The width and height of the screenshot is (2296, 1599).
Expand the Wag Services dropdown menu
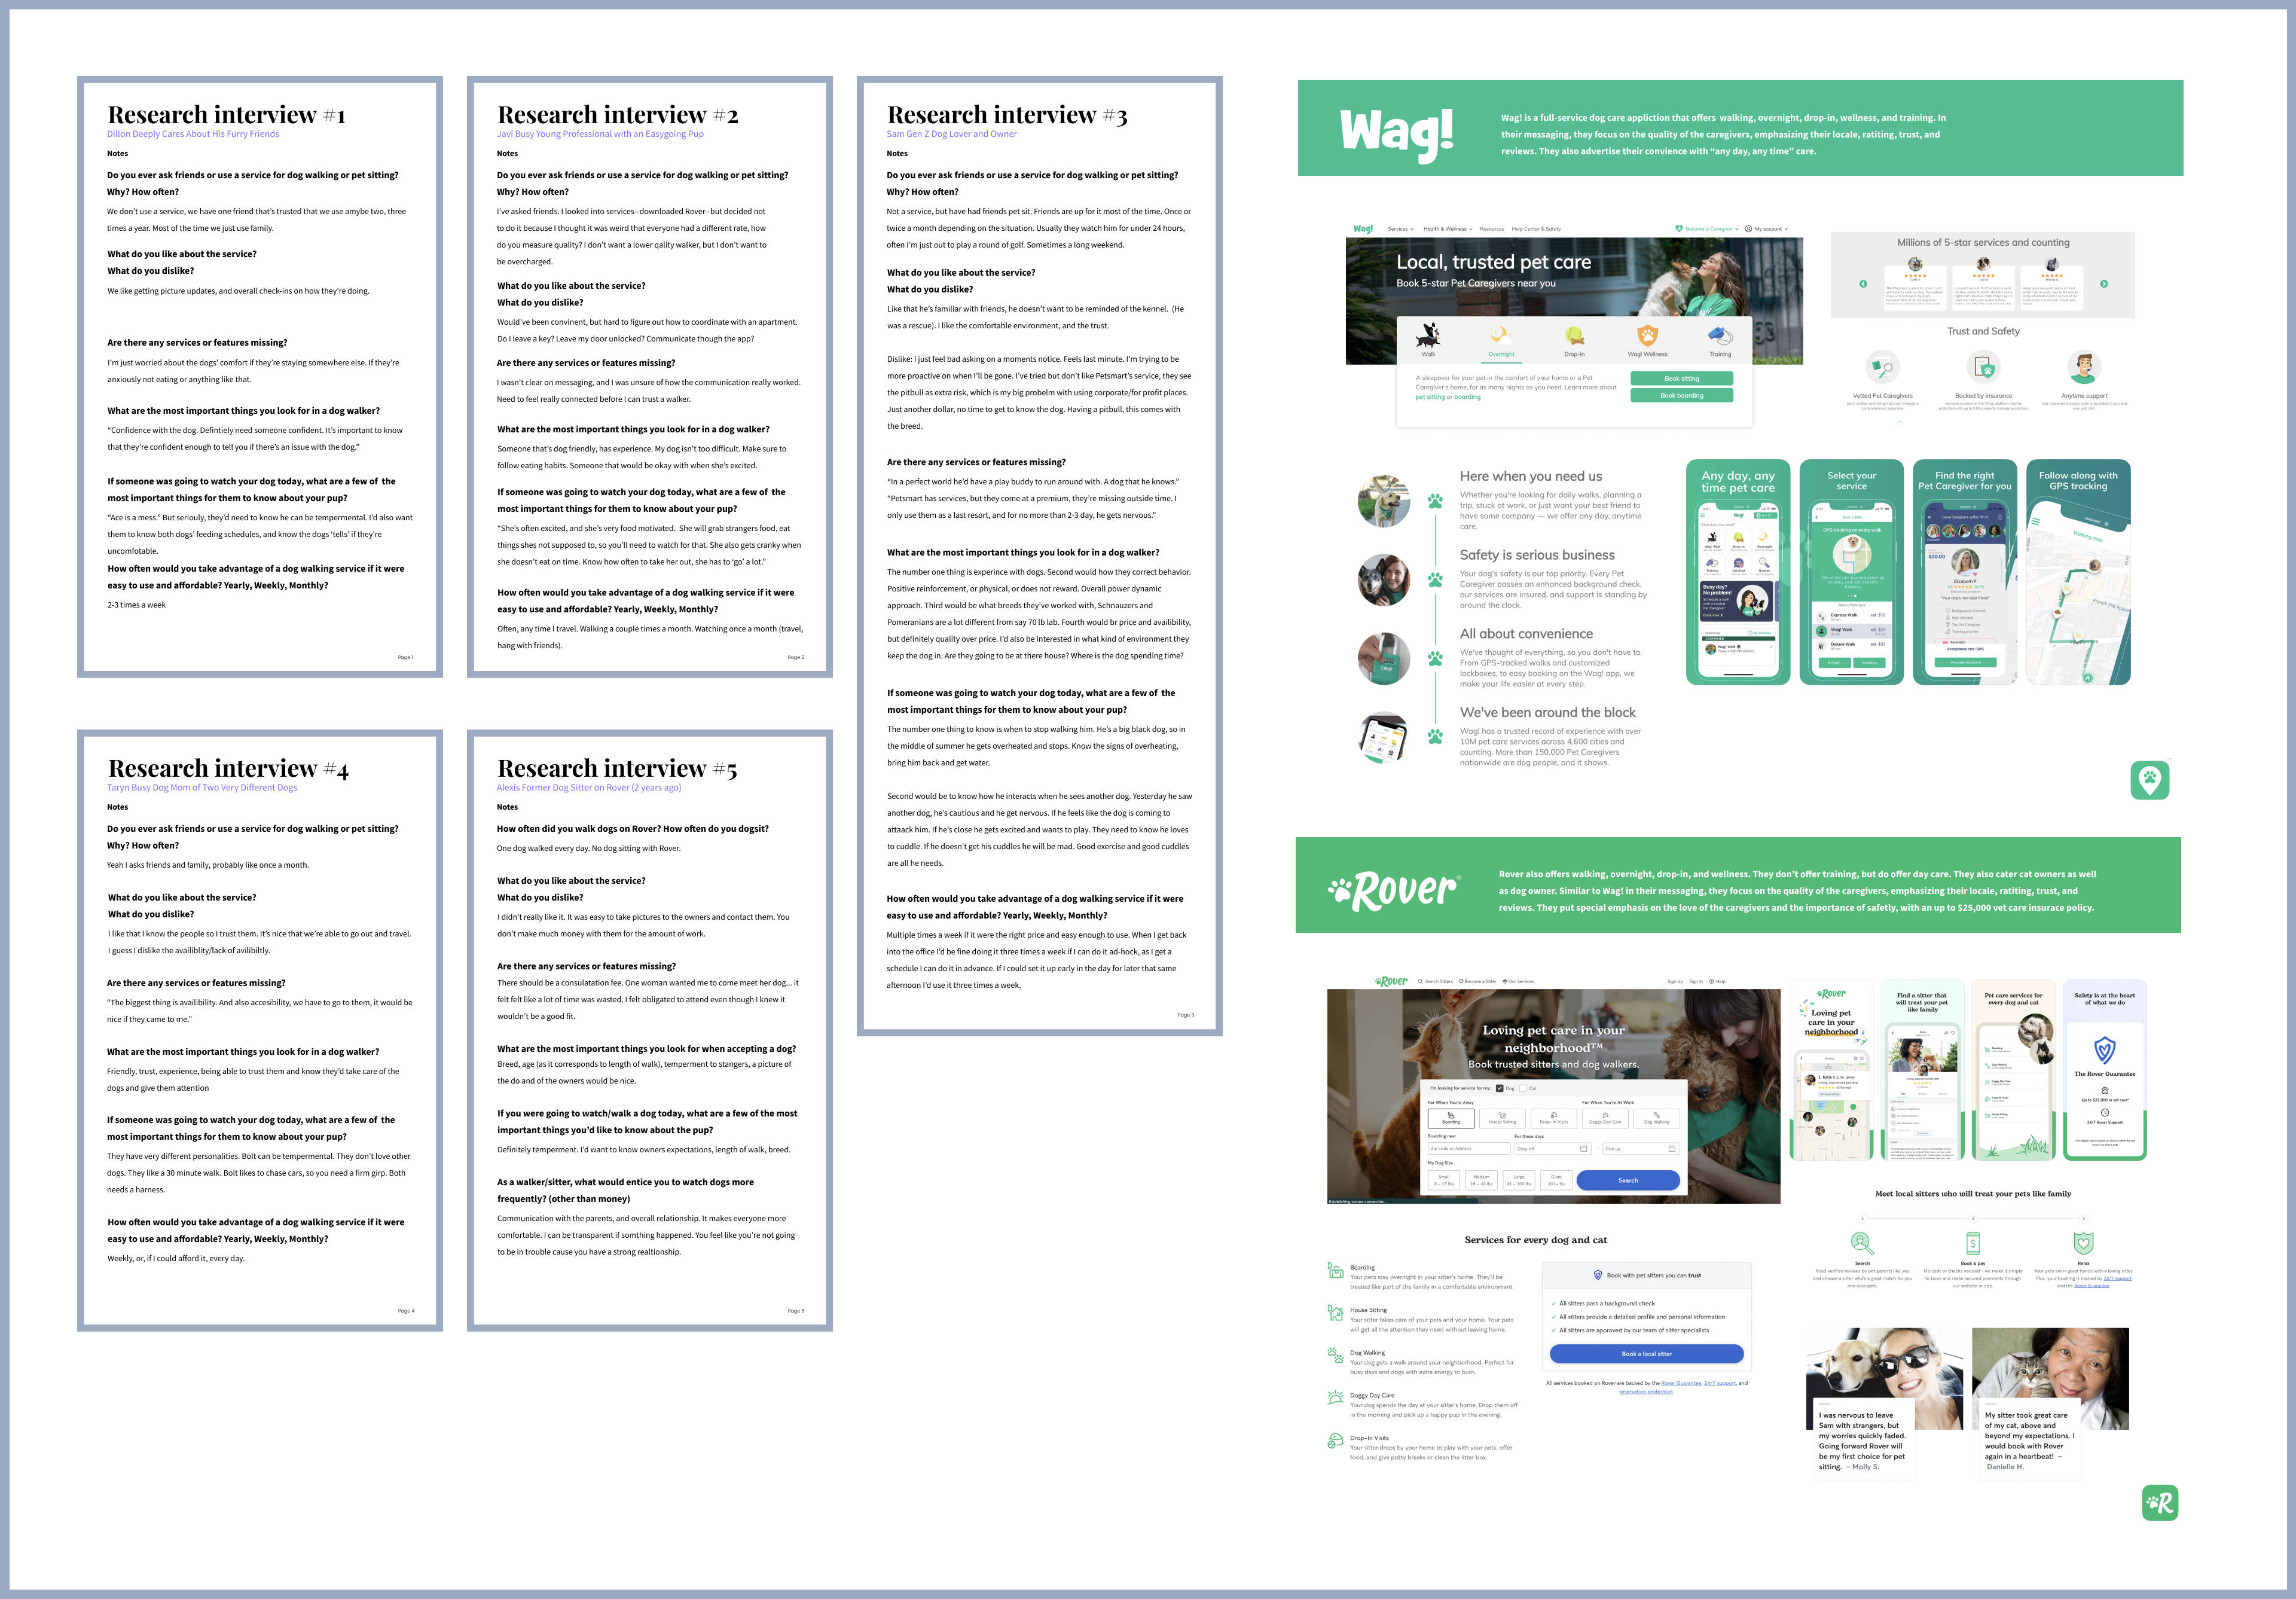coord(1400,229)
